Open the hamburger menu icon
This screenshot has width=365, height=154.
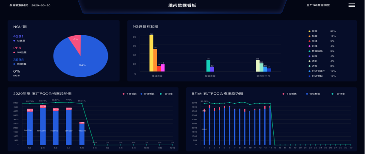point(351,5)
